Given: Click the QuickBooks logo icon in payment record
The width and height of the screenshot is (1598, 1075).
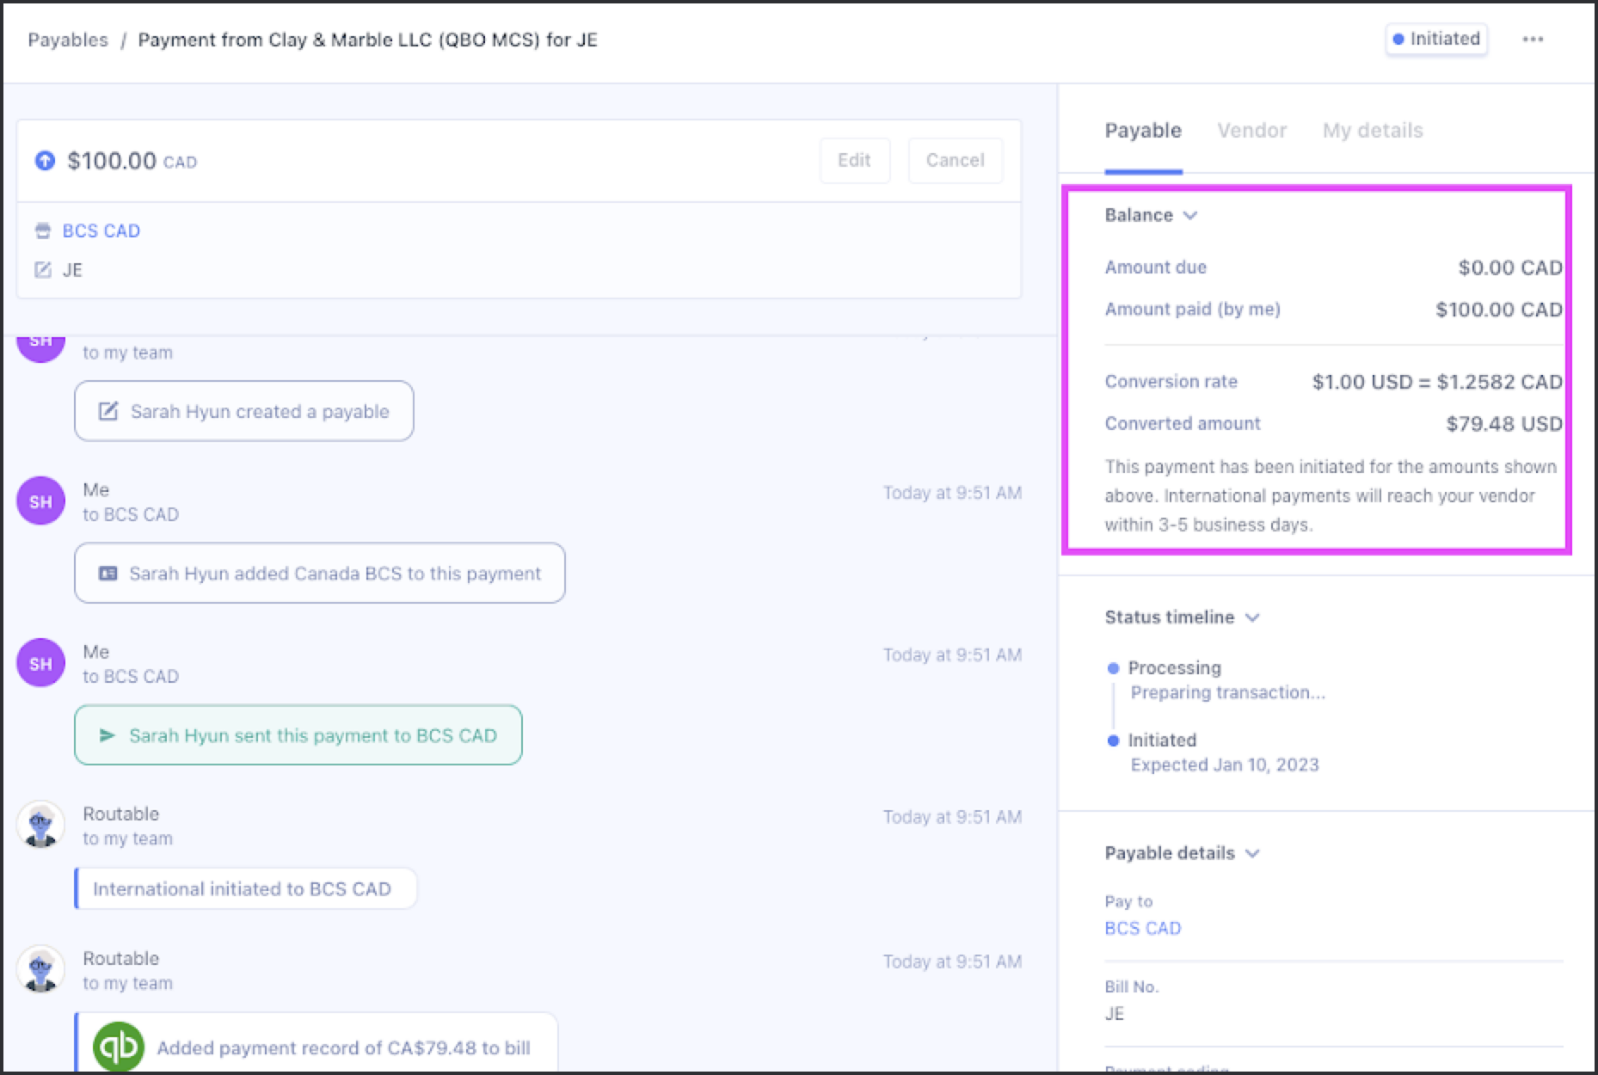Looking at the screenshot, I should pyautogui.click(x=118, y=1047).
